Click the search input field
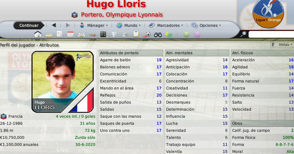Screen dimensions: 294x154 click(271, 35)
